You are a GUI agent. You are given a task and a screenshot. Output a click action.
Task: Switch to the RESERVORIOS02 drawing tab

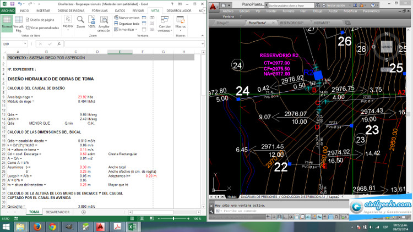tap(291, 23)
